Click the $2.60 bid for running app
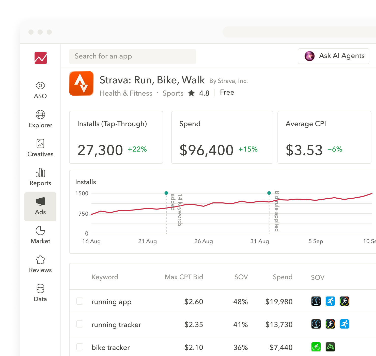This screenshot has height=356, width=376. (x=194, y=302)
